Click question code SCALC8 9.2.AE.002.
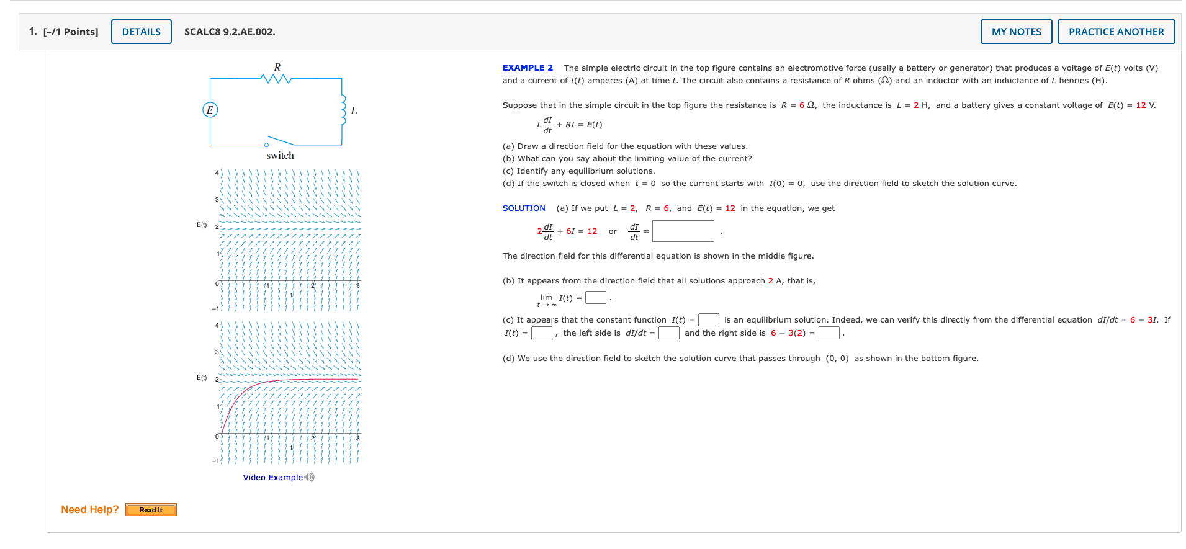 coord(230,32)
